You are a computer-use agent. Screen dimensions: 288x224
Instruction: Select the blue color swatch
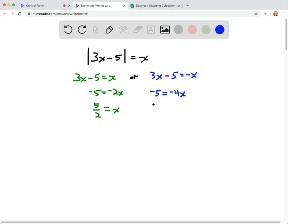(x=220, y=29)
